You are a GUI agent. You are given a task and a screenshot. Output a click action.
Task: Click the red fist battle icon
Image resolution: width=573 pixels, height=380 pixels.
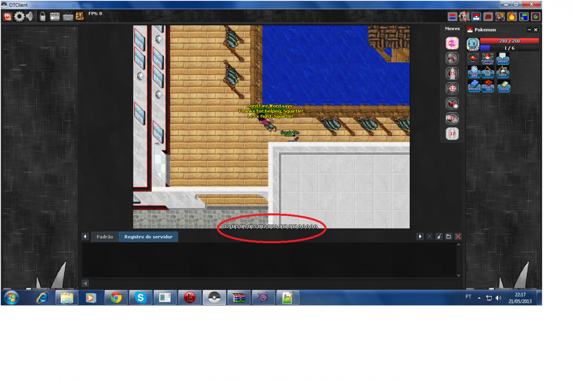tap(488, 17)
